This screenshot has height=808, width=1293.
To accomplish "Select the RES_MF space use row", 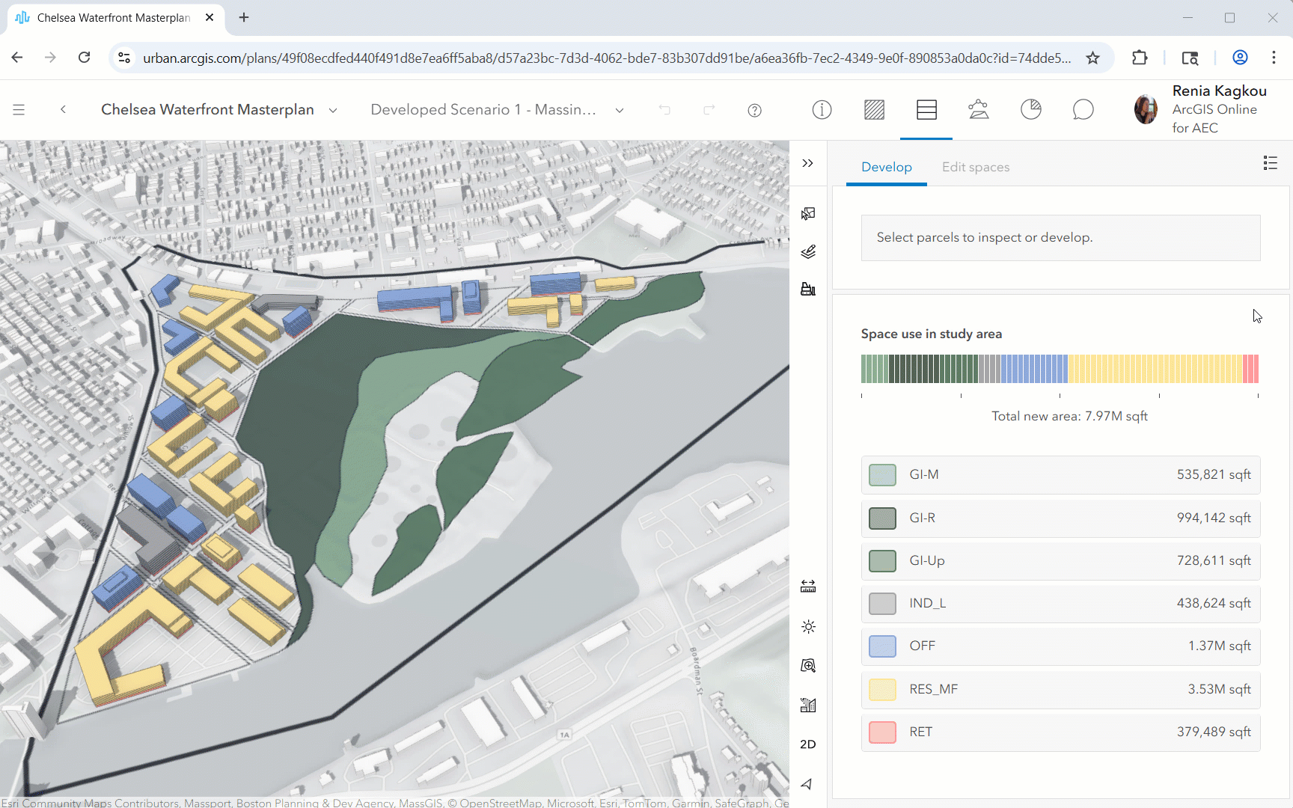I will coord(1060,689).
